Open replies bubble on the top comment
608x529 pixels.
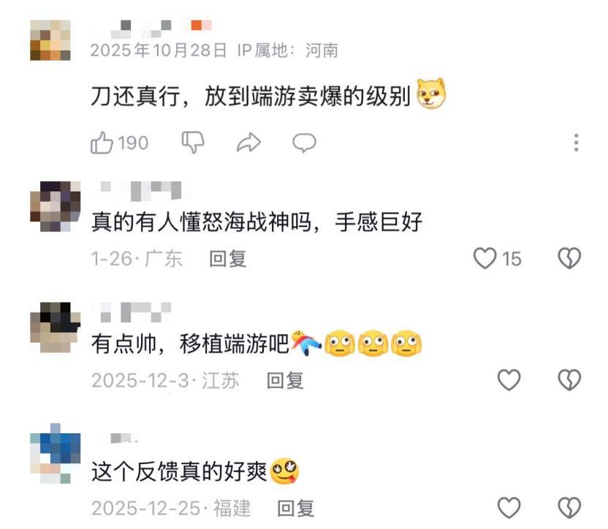[305, 142]
